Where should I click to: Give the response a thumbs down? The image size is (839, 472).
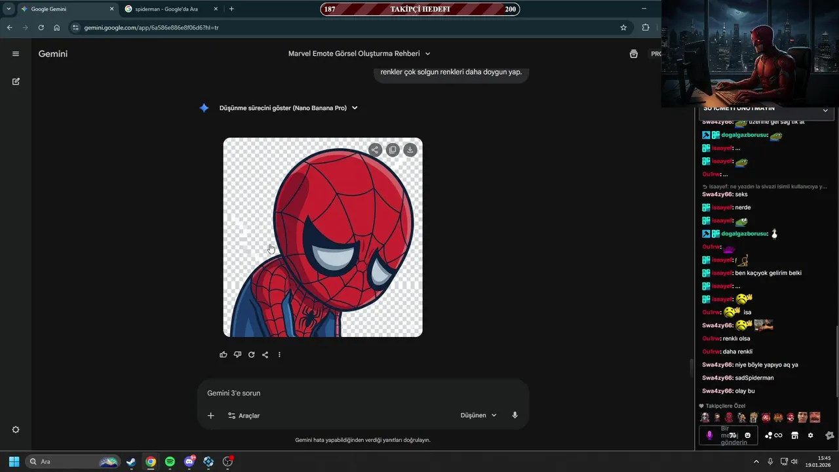237,355
